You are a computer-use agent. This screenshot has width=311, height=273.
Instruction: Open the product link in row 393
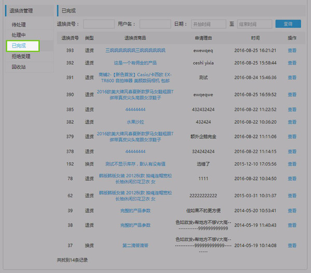tap(135, 50)
